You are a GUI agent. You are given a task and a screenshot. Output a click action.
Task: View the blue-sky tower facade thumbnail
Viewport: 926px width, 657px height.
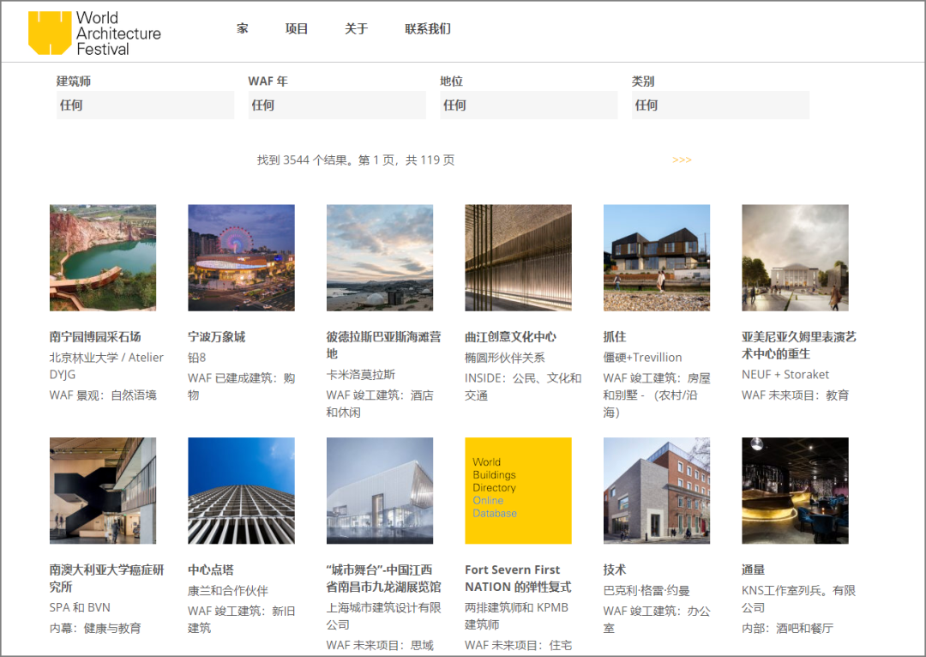click(x=241, y=491)
